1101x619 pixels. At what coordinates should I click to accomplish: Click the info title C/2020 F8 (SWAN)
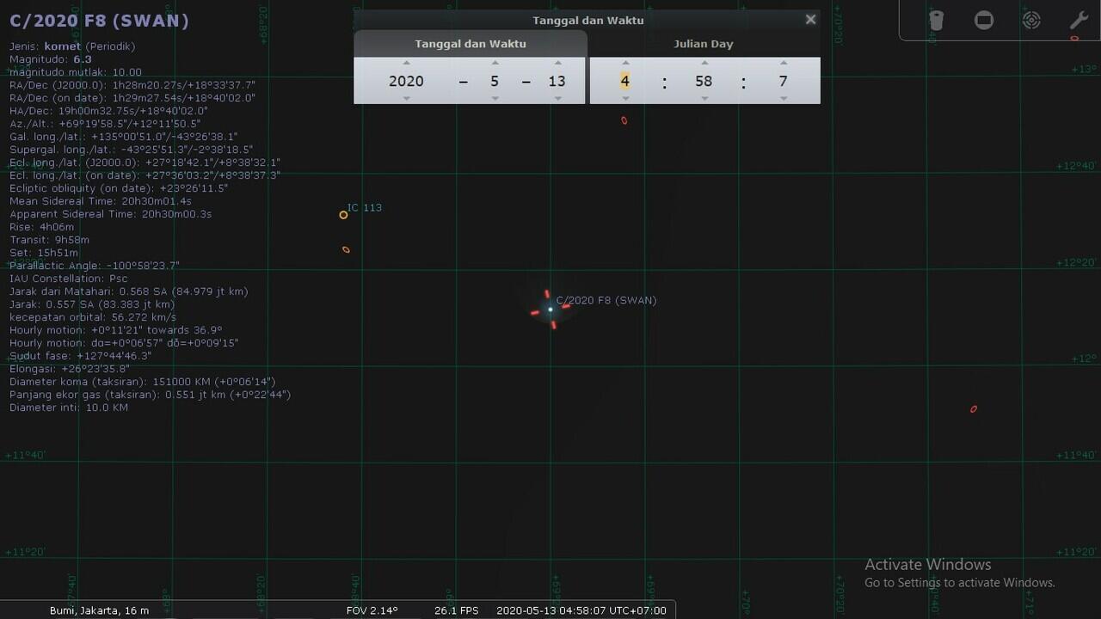(99, 21)
